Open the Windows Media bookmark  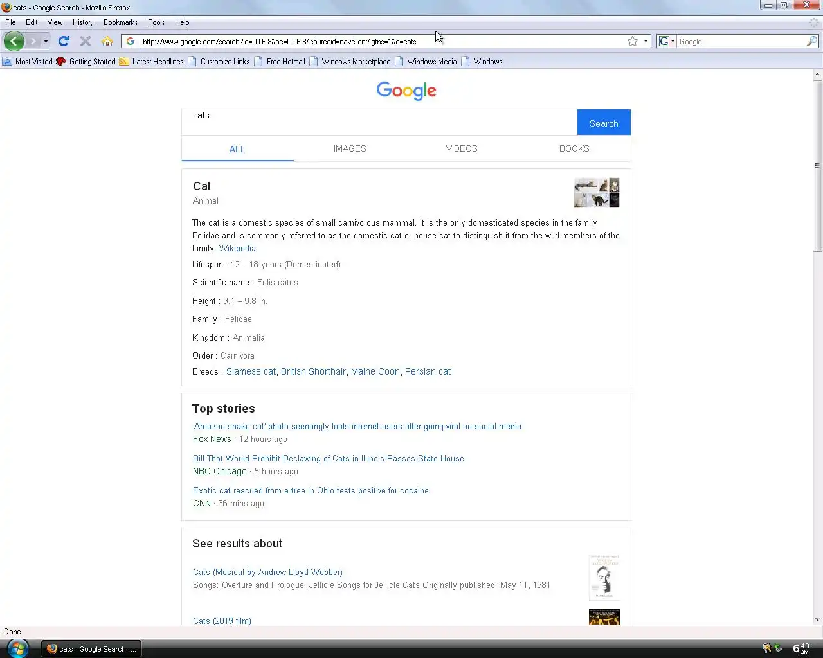click(426, 62)
